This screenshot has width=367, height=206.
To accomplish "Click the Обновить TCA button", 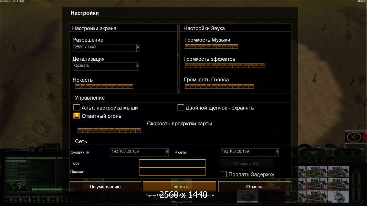I will [247, 163].
